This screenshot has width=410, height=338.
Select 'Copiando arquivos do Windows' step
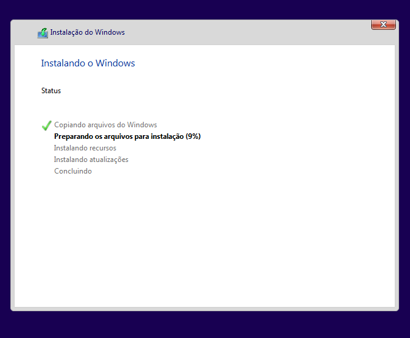click(105, 125)
